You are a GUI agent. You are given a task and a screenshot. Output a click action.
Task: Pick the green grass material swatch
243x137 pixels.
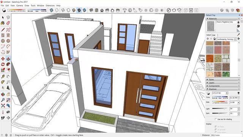pyautogui.click(x=226, y=74)
